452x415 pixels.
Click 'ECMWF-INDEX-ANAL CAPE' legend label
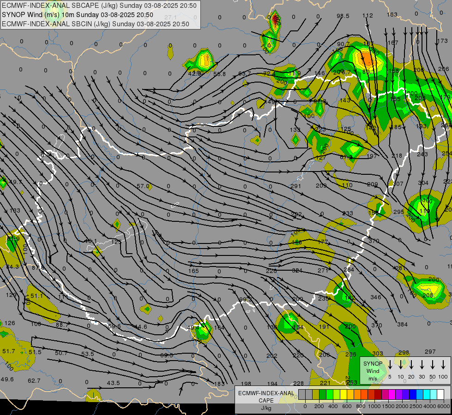coord(266,397)
